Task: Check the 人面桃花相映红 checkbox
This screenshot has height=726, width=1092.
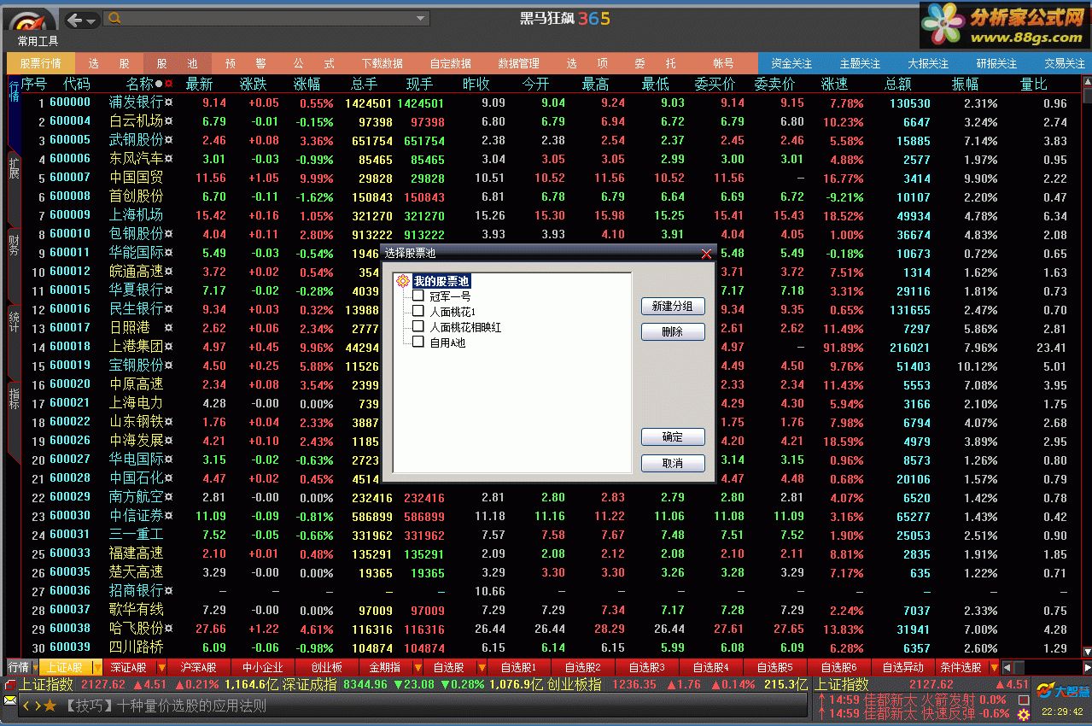Action: [418, 326]
